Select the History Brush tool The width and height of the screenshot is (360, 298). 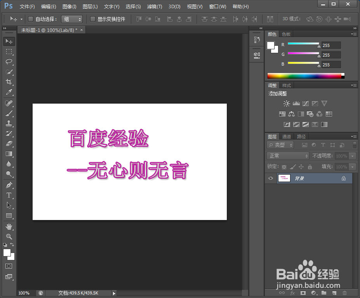tap(9, 133)
